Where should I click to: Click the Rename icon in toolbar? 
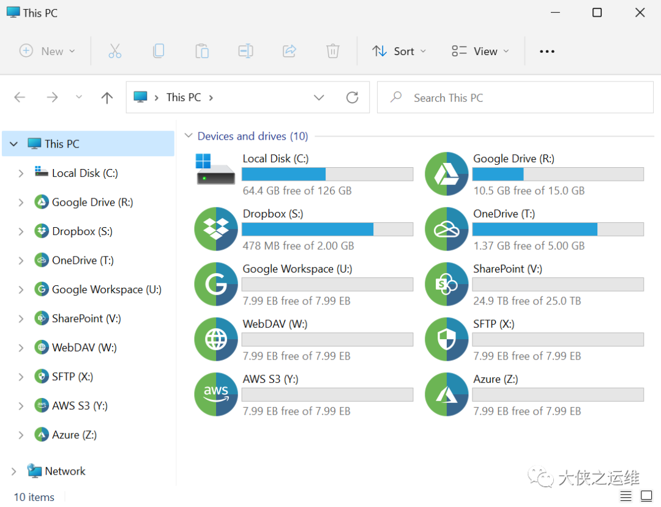pyautogui.click(x=245, y=51)
